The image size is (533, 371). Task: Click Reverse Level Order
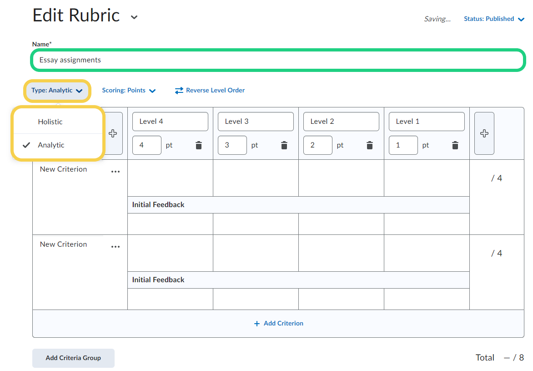tap(210, 91)
